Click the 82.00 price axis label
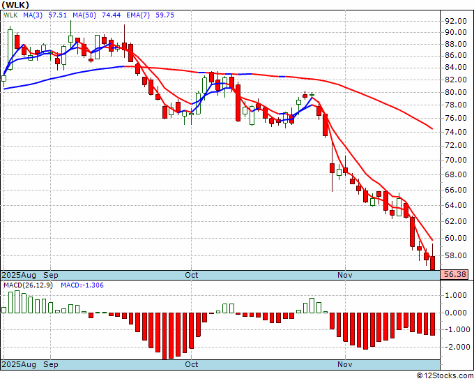The width and height of the screenshot is (474, 381). (456, 80)
